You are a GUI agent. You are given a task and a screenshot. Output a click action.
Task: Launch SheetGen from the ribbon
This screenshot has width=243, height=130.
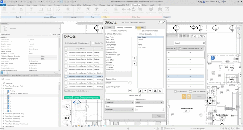tap(41, 11)
